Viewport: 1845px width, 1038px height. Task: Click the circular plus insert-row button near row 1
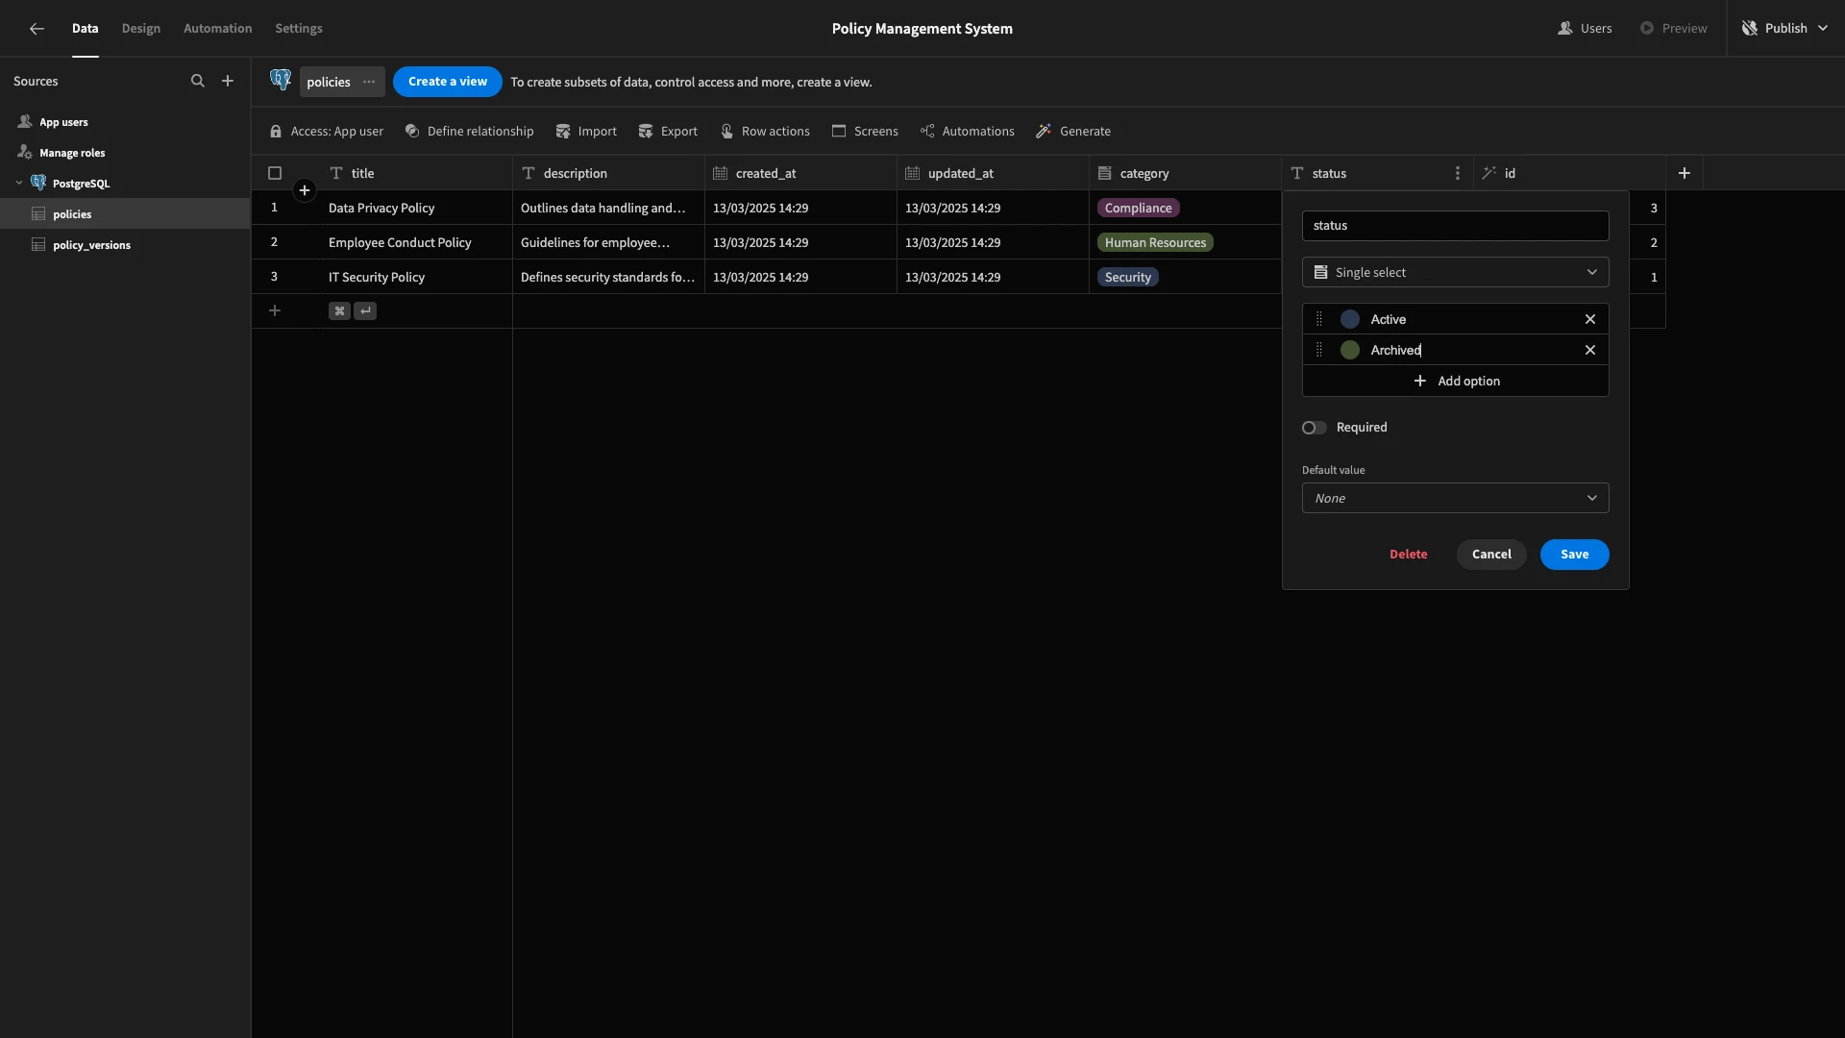coord(305,190)
